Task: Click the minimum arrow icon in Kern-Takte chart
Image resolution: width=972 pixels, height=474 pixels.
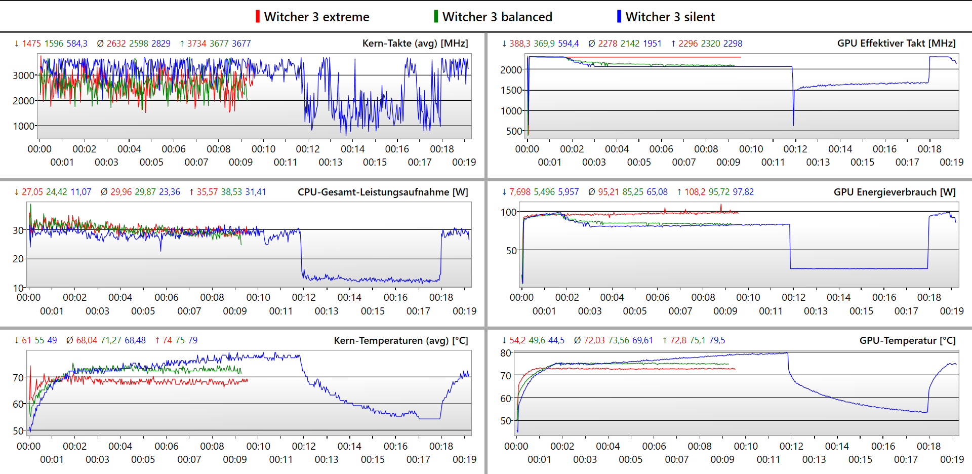Action: 17,44
